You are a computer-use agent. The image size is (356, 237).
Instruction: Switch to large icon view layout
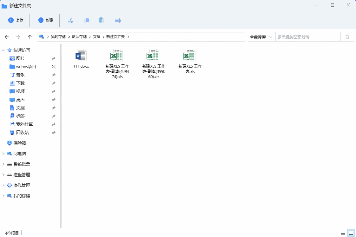click(x=350, y=232)
